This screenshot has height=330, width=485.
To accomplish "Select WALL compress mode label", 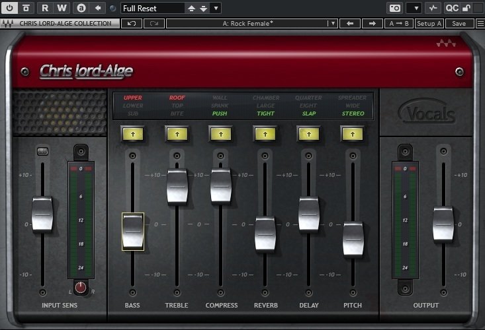I will click(x=220, y=98).
